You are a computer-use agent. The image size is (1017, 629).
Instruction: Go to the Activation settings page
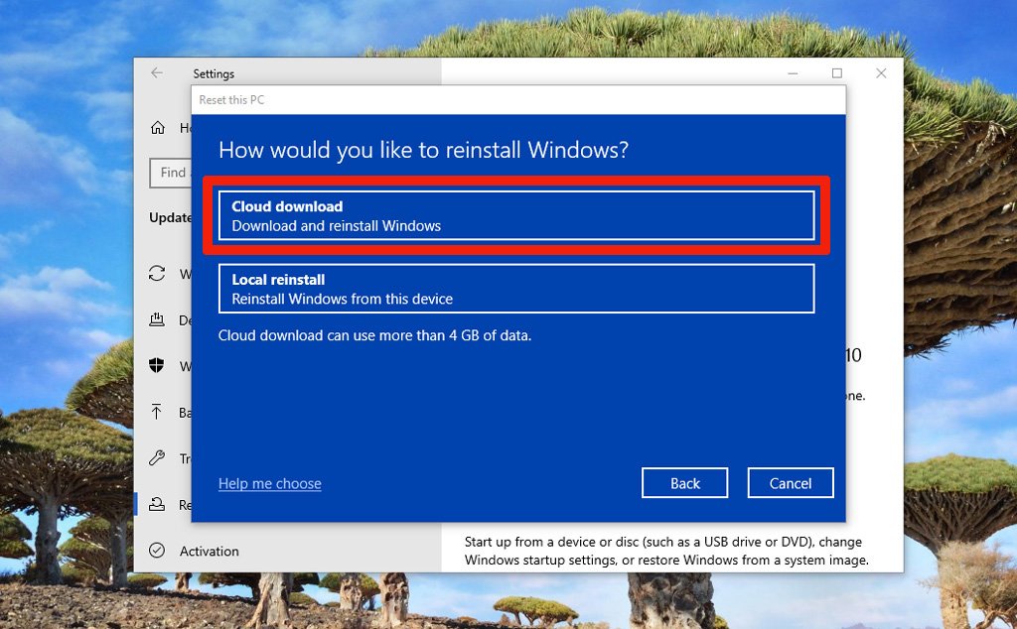209,551
